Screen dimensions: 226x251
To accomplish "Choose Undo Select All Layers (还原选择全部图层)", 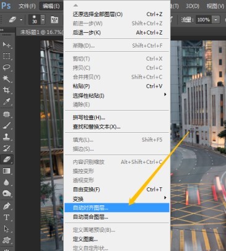I will [x=117, y=14].
